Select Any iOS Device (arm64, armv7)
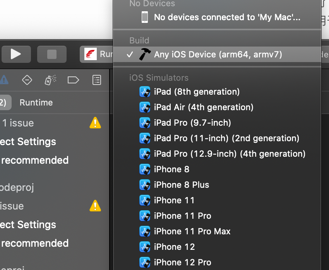The height and width of the screenshot is (270, 329). (x=218, y=54)
